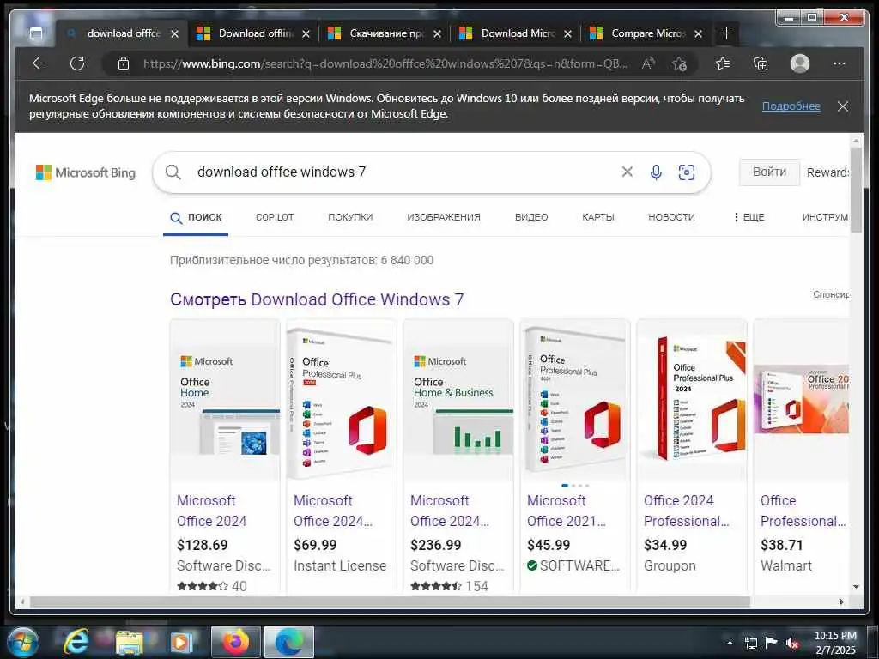The image size is (879, 659).
Task: Close the 'download offfce' tab
Action: click(174, 34)
